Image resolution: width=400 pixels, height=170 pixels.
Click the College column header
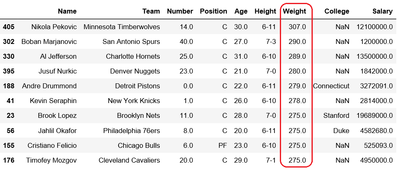pyautogui.click(x=337, y=11)
